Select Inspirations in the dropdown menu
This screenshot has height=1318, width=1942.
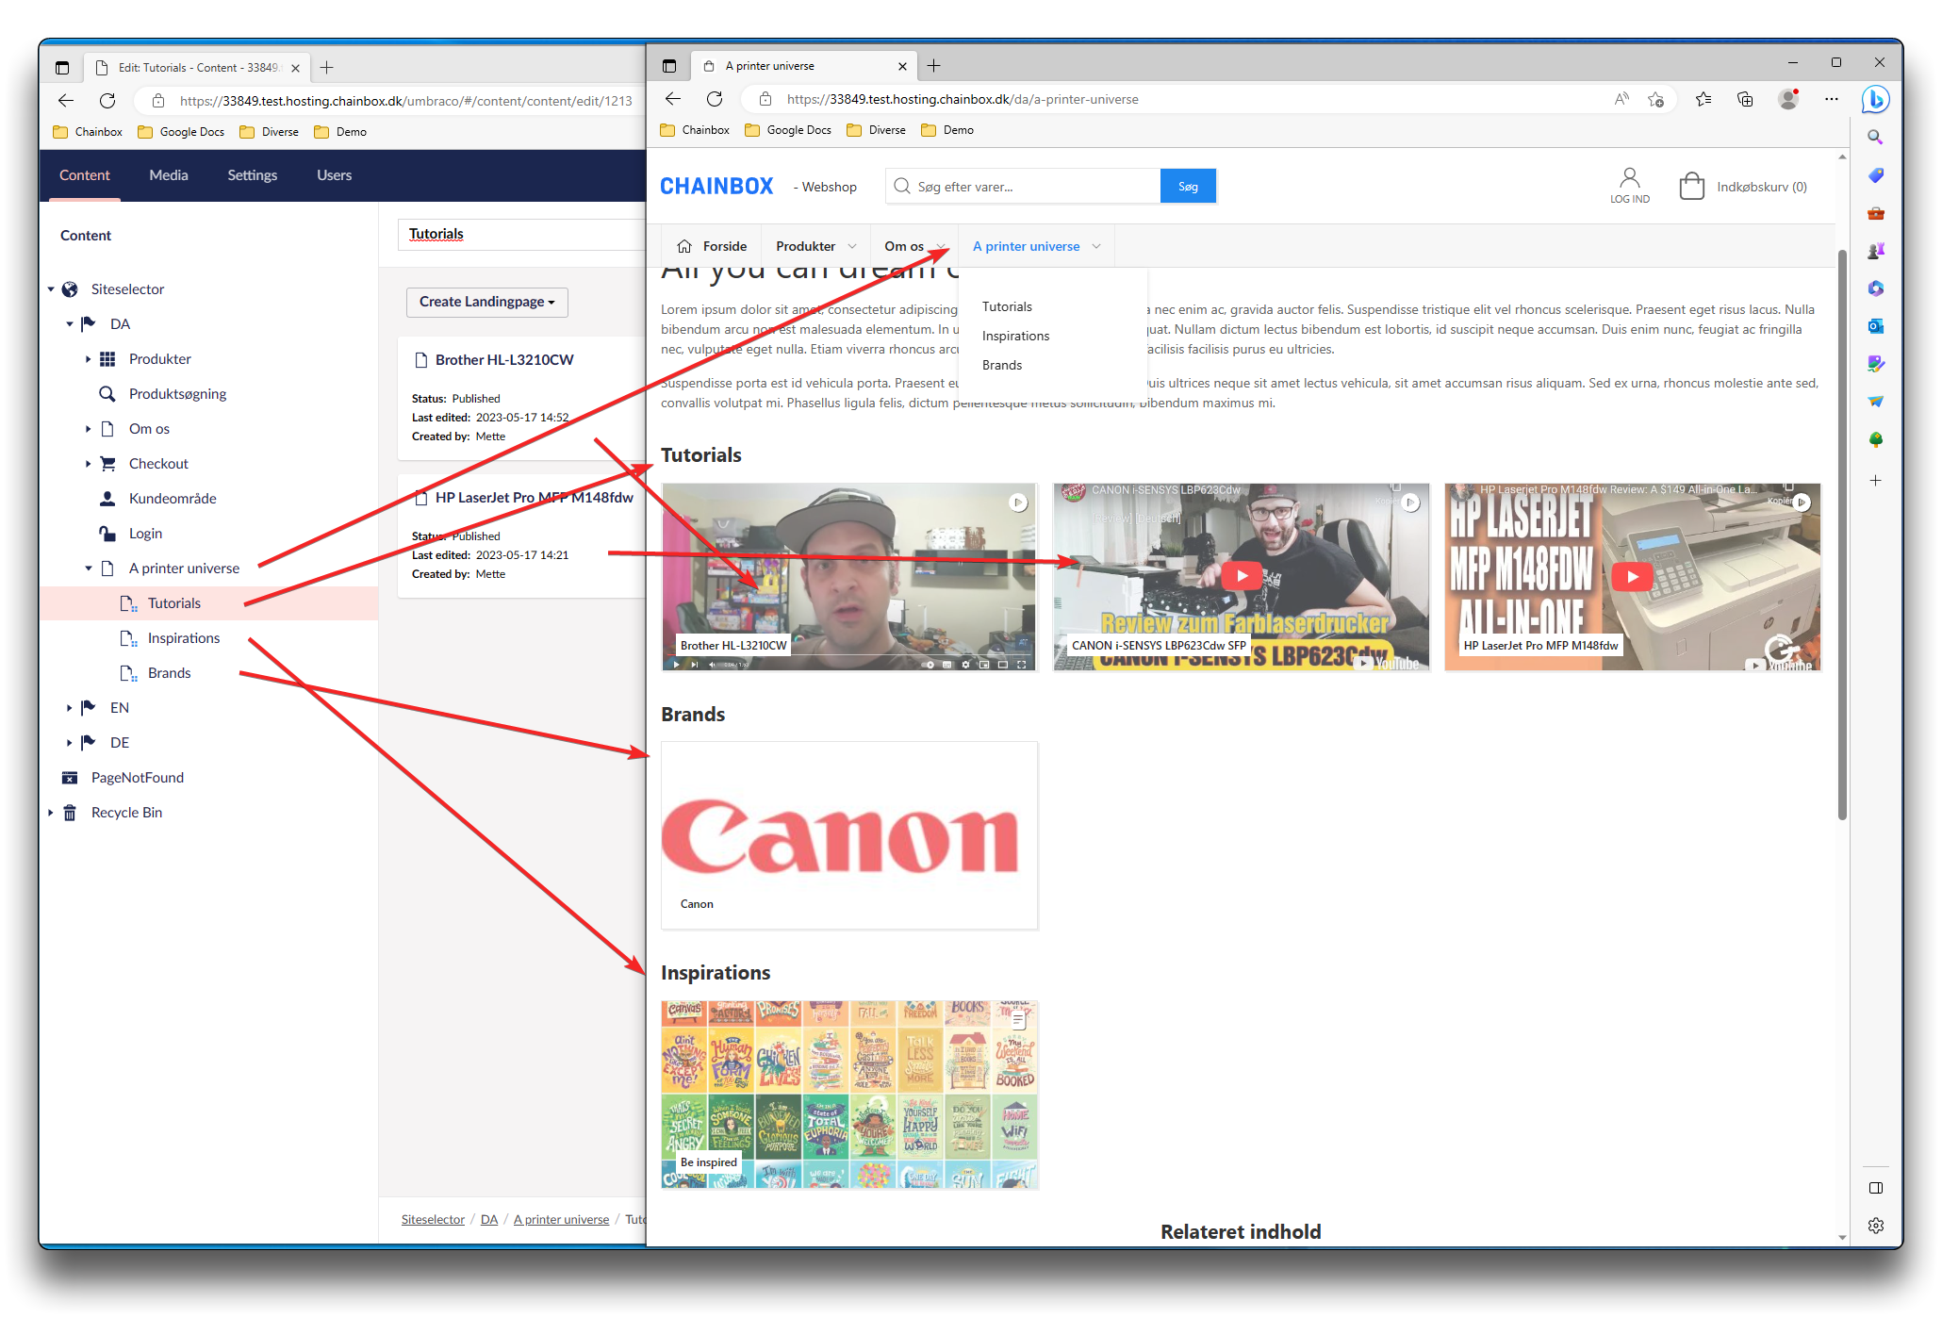click(1015, 336)
